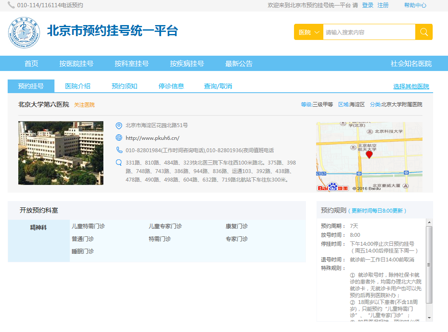
Task: Open 按医院挂号 navigation item
Action: [76, 63]
